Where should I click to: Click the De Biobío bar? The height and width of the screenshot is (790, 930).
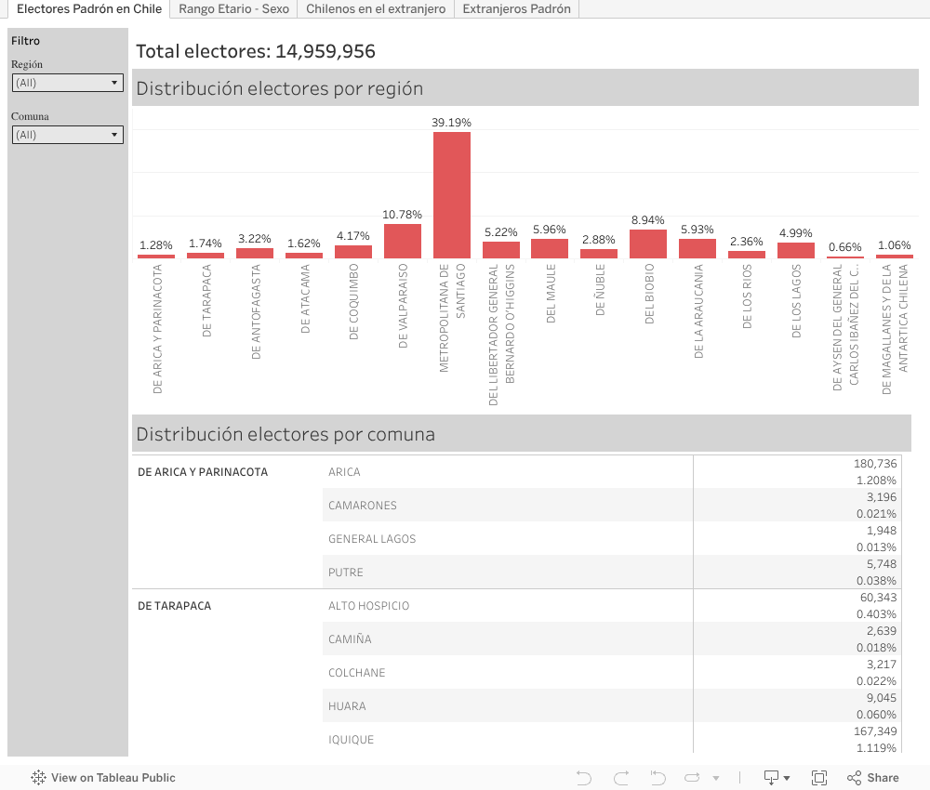click(x=648, y=244)
